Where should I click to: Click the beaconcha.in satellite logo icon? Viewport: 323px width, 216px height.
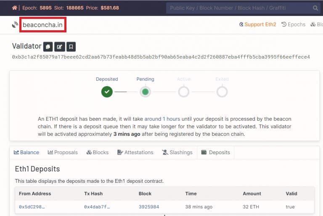pos(15,25)
